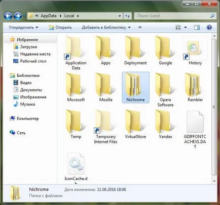Open the view options dropdown arrow

tap(186, 27)
